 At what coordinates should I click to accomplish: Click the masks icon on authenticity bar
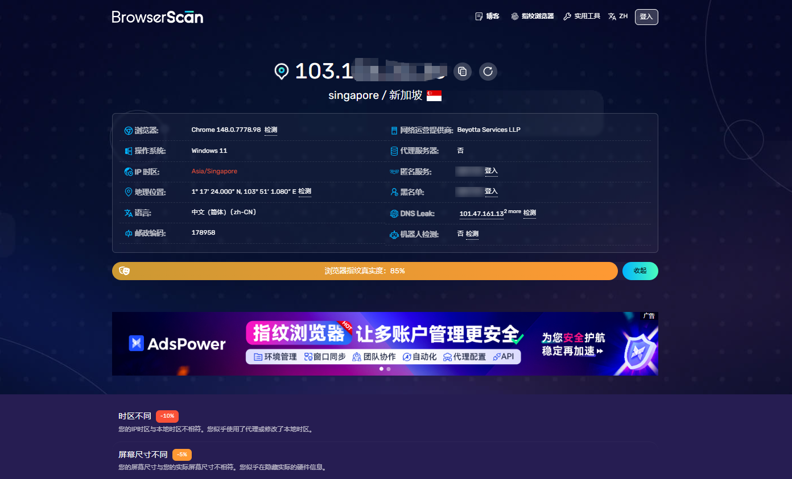tap(125, 271)
